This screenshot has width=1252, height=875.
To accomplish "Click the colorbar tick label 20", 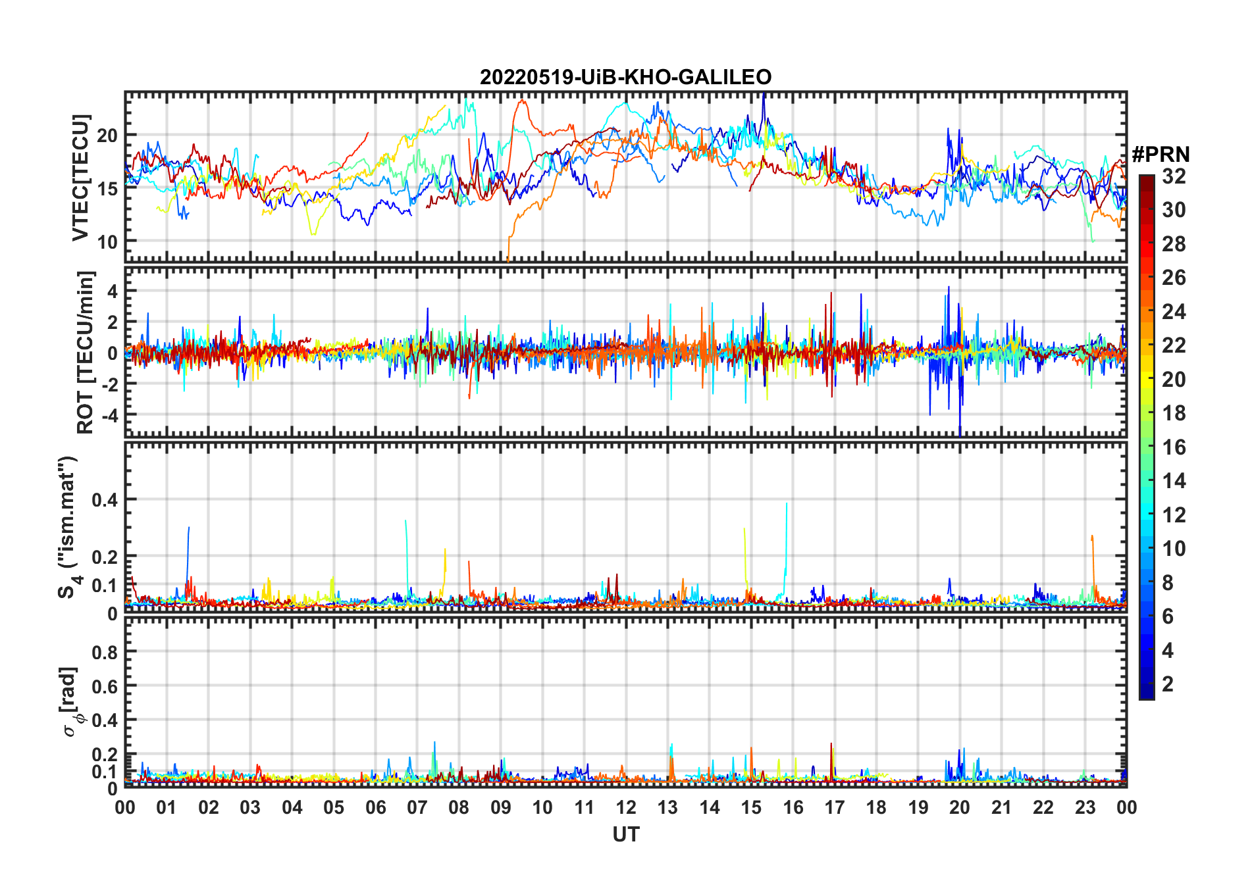I will (x=1174, y=380).
